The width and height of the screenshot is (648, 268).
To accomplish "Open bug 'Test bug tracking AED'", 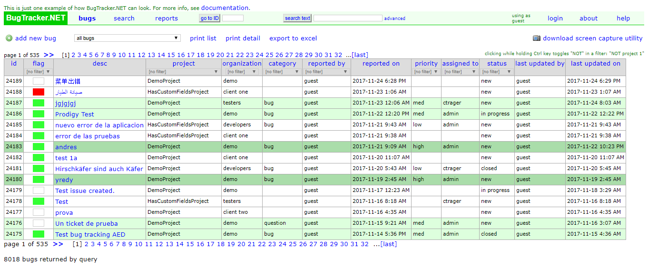I will coord(90,234).
